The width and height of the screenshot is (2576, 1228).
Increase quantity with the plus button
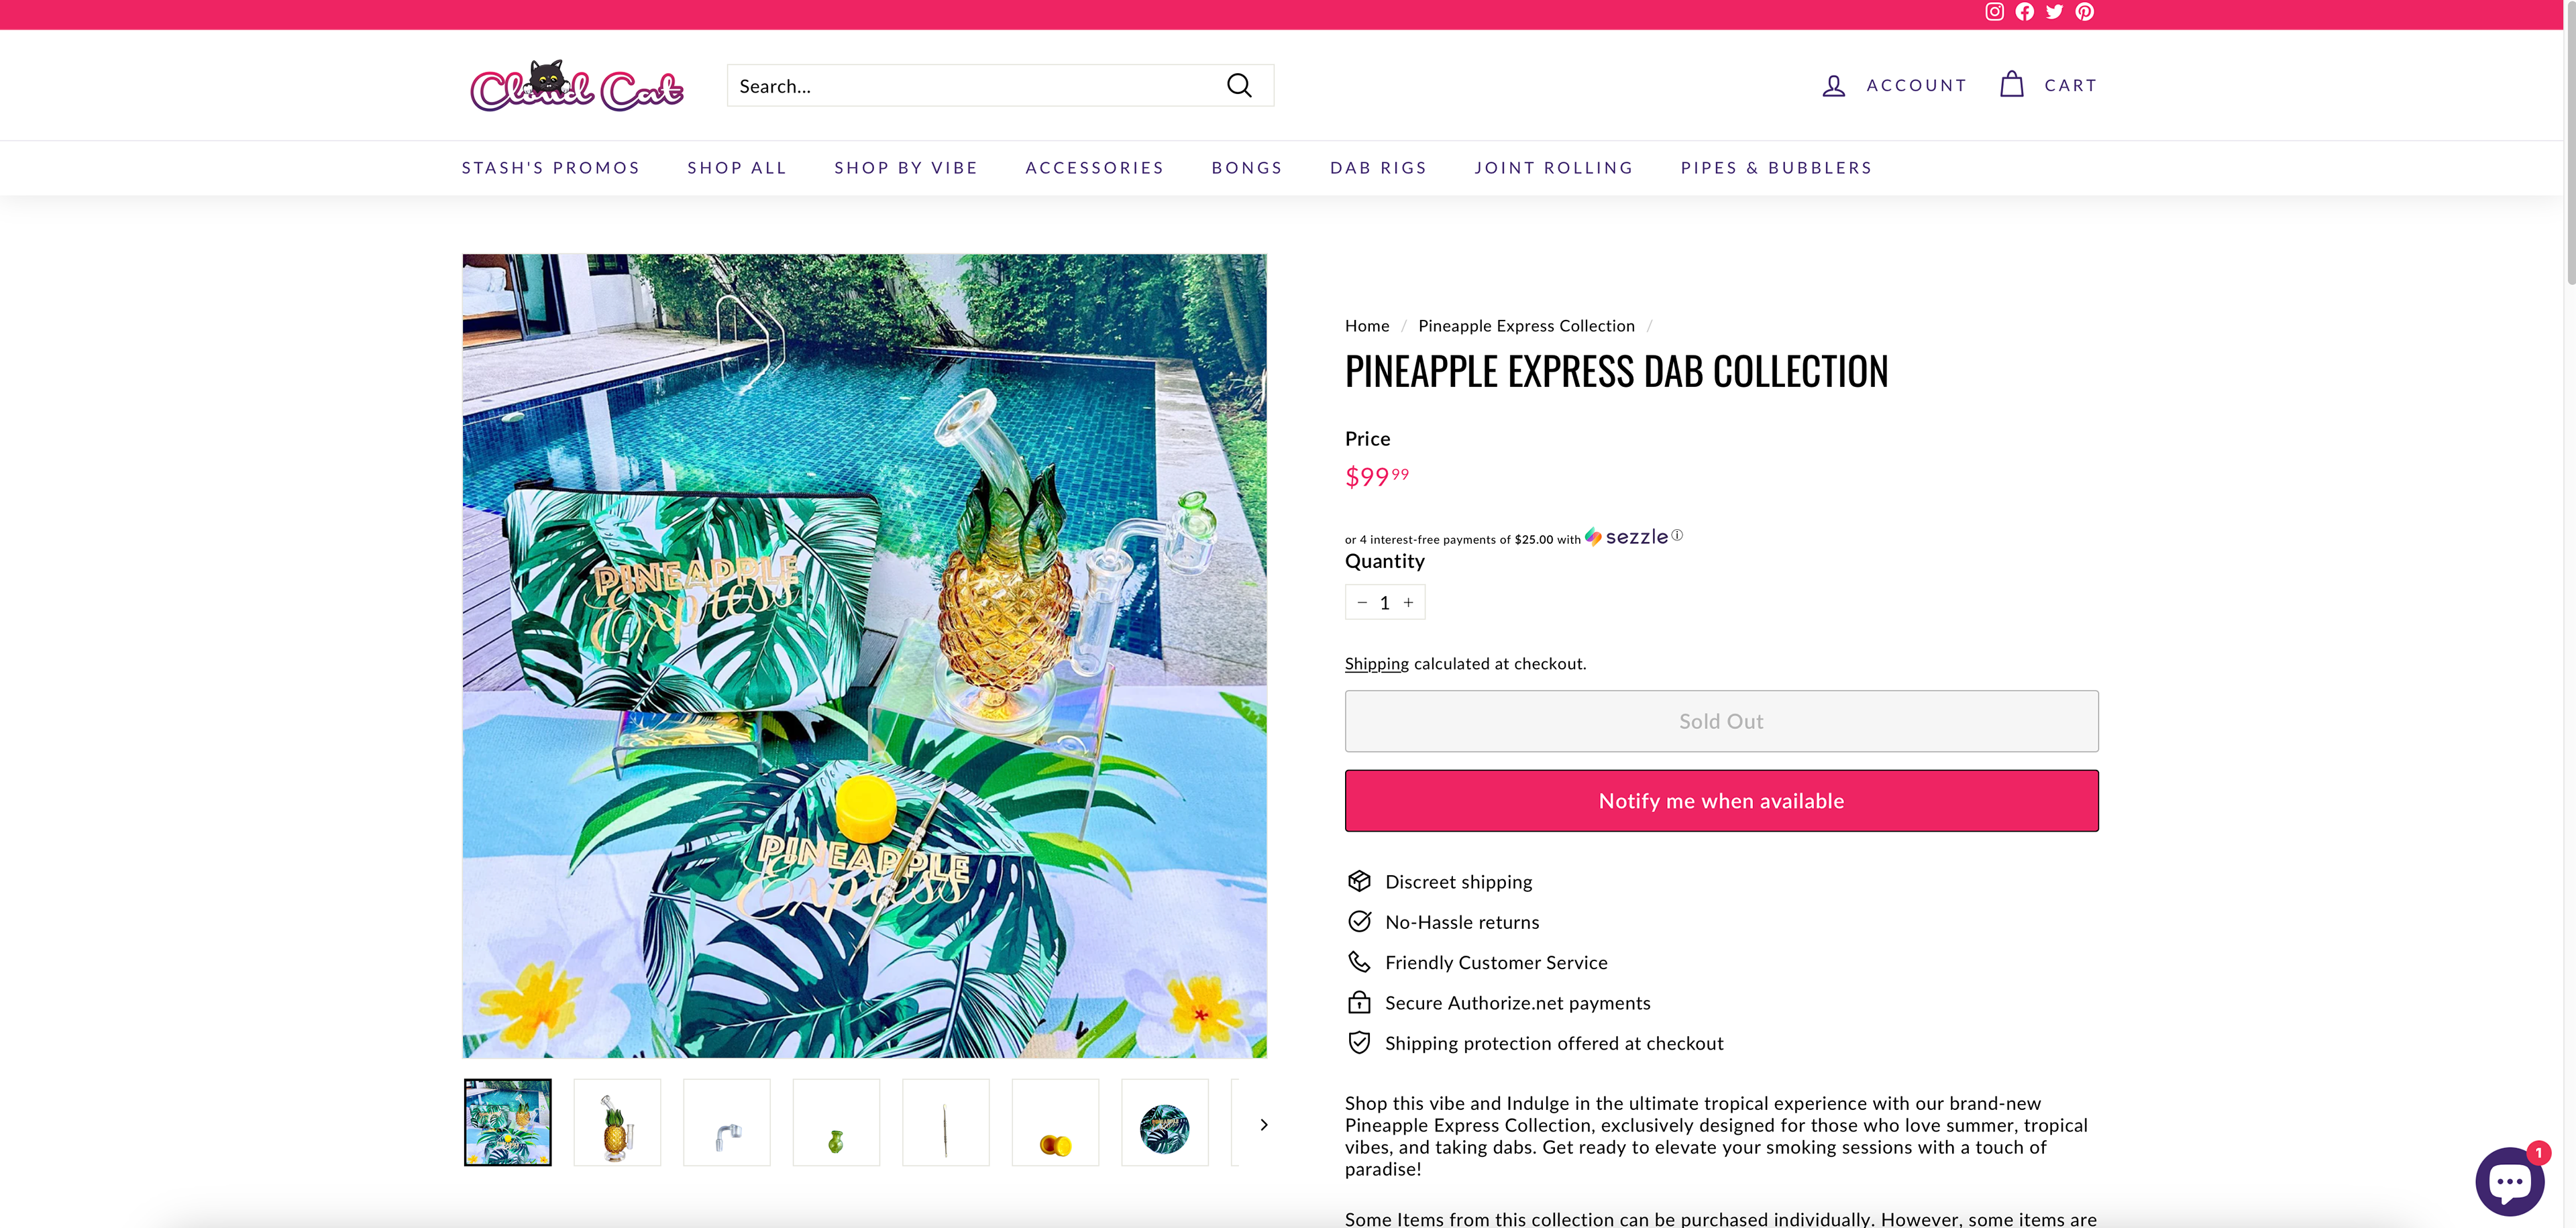coord(1408,602)
